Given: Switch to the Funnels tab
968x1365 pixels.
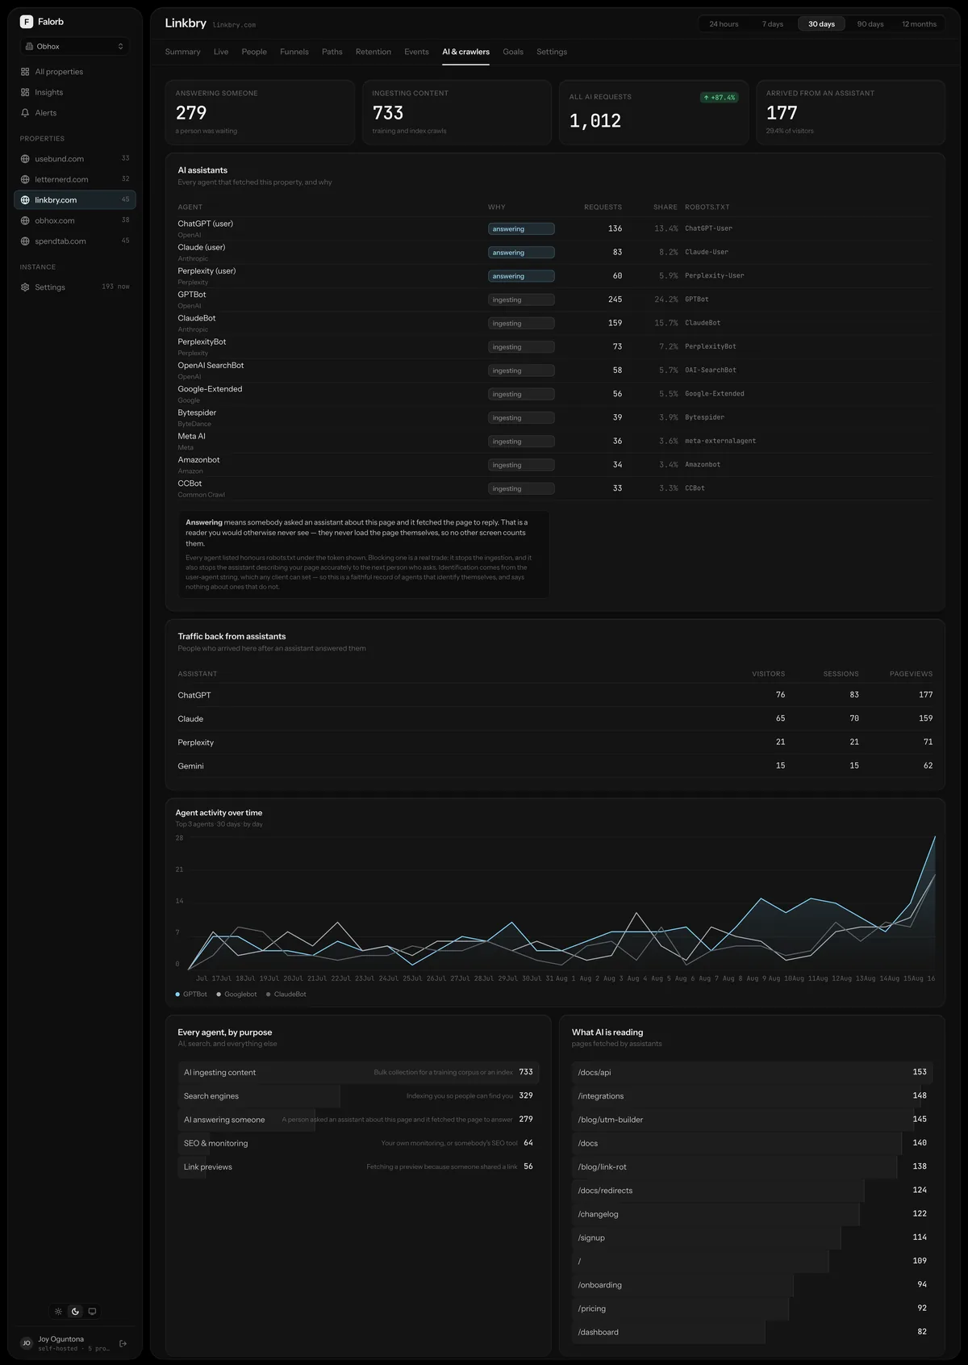Looking at the screenshot, I should [x=294, y=52].
